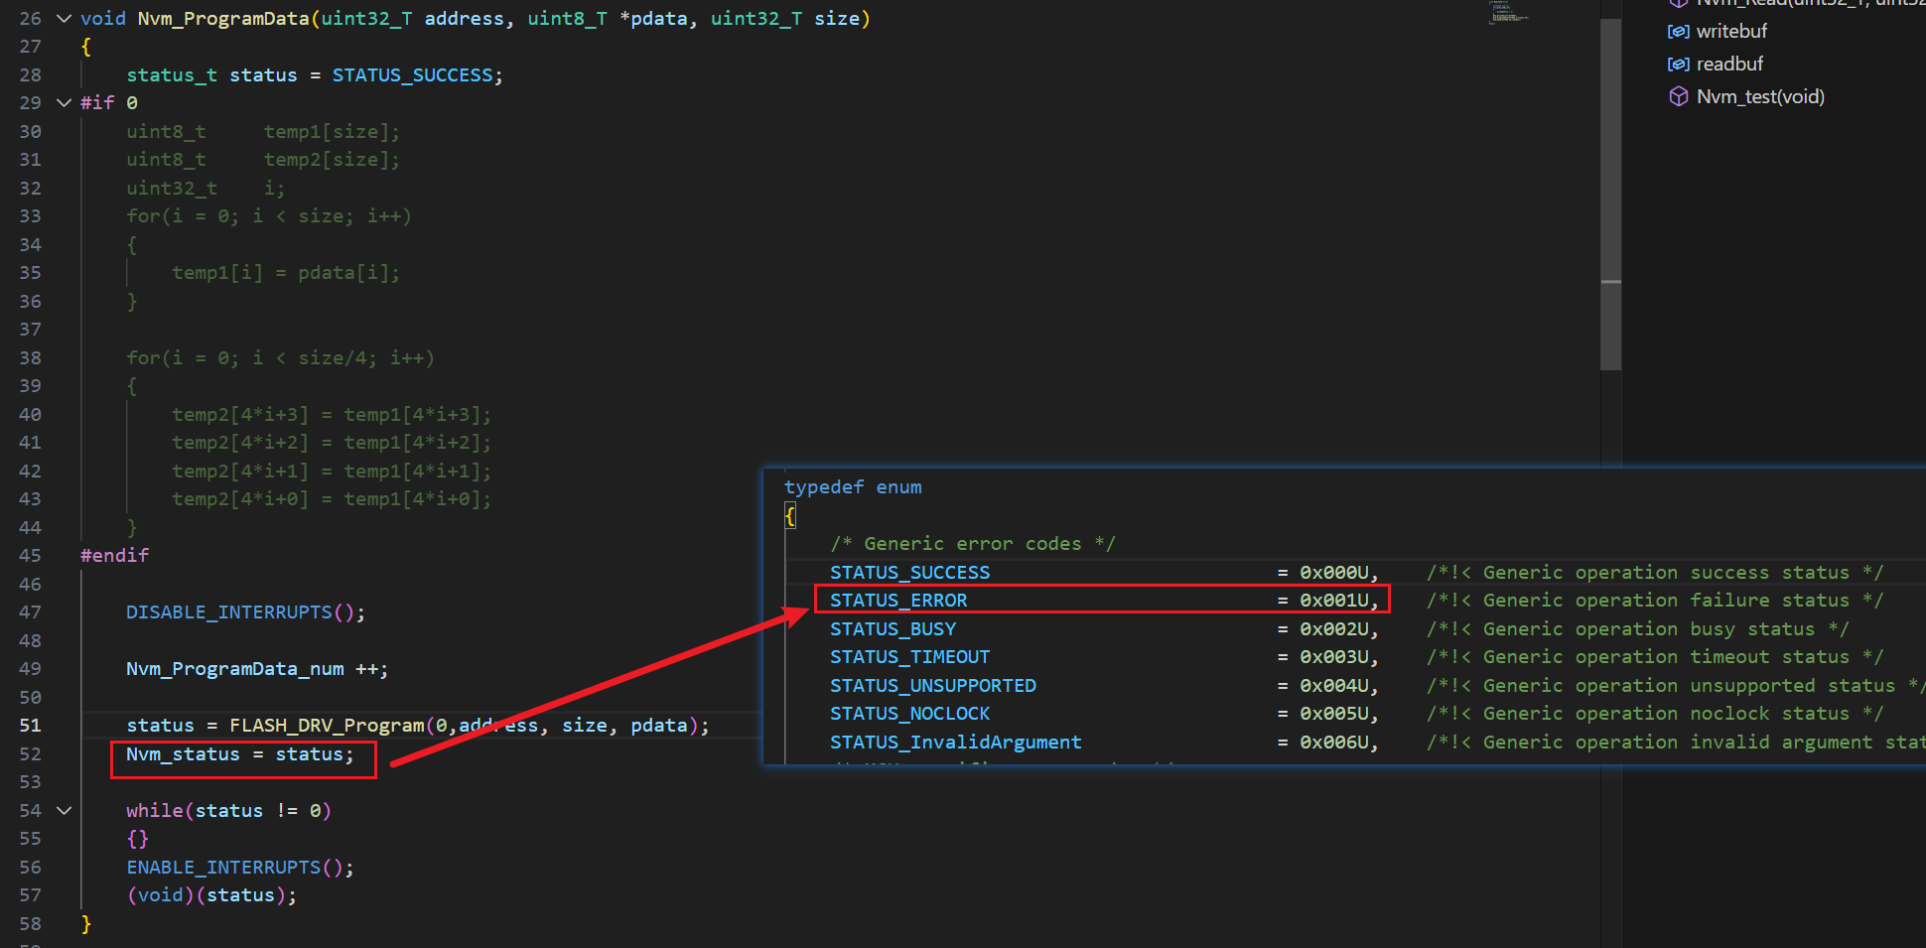Click the variable icon beside writebuf
This screenshot has width=1926, height=948.
[x=1678, y=32]
